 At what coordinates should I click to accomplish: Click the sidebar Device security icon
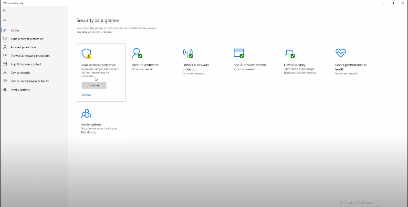click(5, 72)
